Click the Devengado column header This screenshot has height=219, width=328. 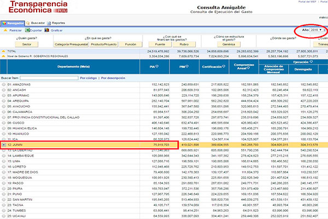pyautogui.click(x=303, y=69)
